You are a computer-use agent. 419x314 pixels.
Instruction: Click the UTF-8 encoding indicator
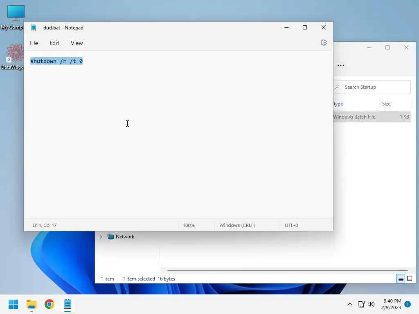coord(291,225)
